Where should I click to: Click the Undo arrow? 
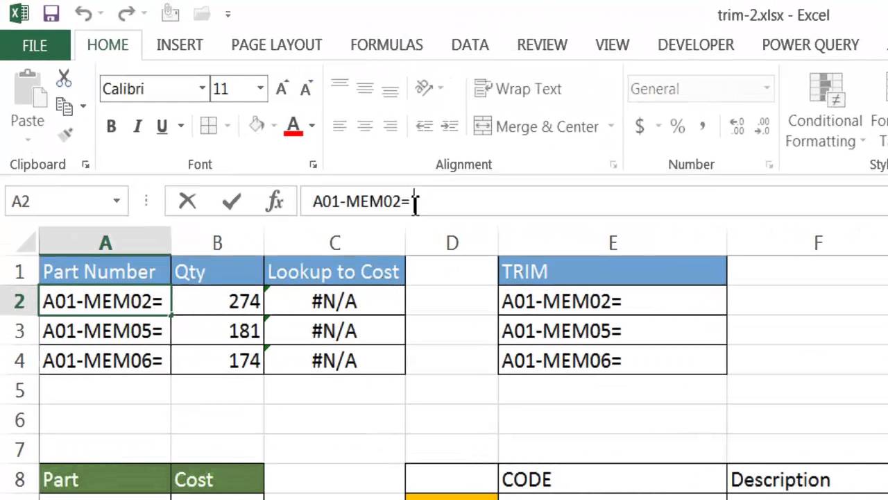click(x=83, y=14)
